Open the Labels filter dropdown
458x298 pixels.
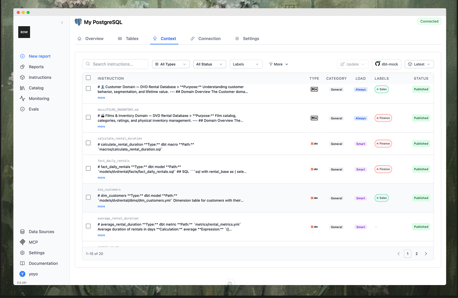[246, 64]
